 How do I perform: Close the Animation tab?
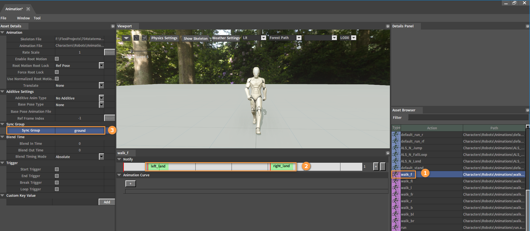(28, 9)
